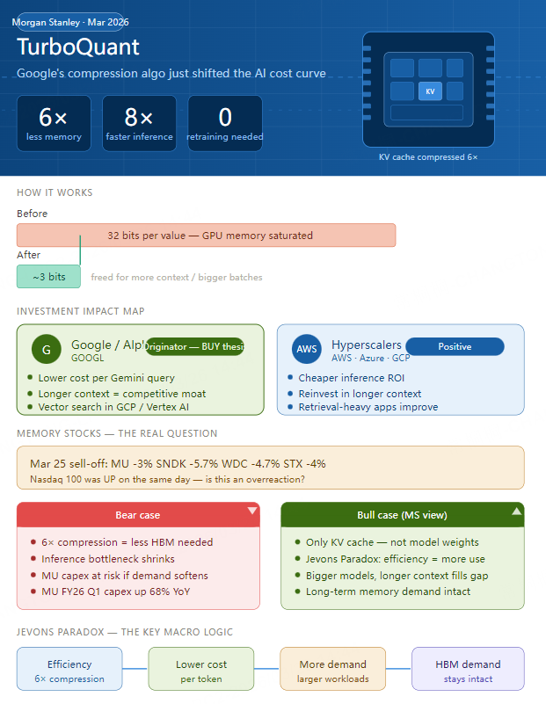The width and height of the screenshot is (546, 704).
Task: Click the subtitle about Google's compression algo
Action: [x=171, y=73]
